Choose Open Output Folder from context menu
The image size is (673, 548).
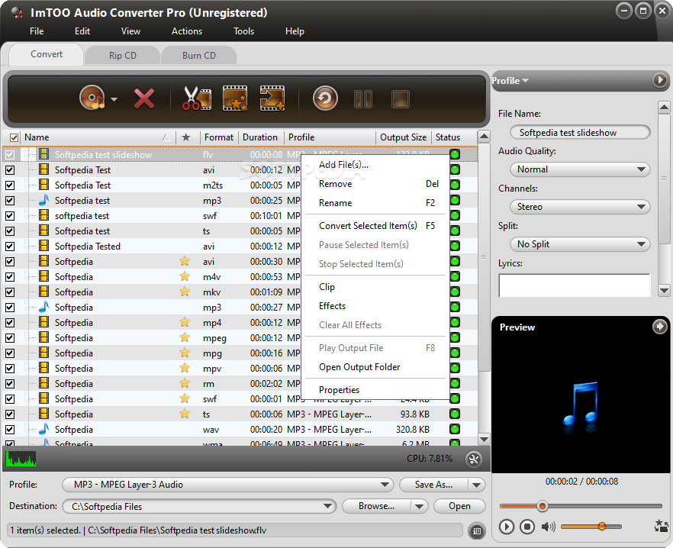pos(376,367)
